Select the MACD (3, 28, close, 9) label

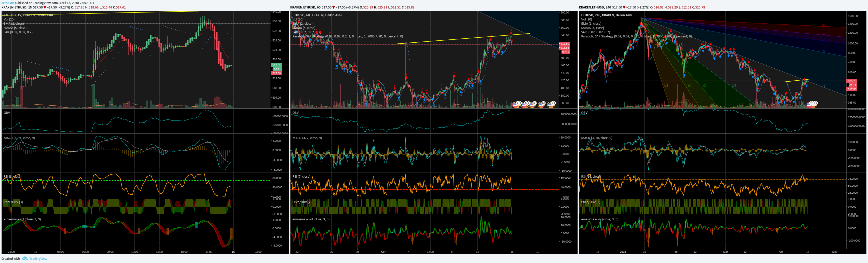(x=597, y=138)
